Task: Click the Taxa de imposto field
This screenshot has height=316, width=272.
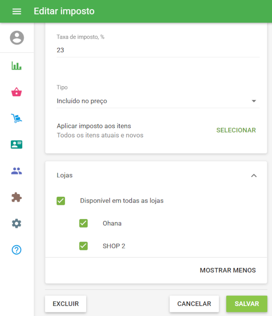Action: (x=156, y=50)
